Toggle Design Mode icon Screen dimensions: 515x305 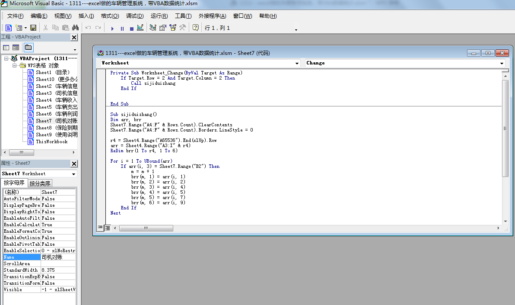click(x=140, y=28)
